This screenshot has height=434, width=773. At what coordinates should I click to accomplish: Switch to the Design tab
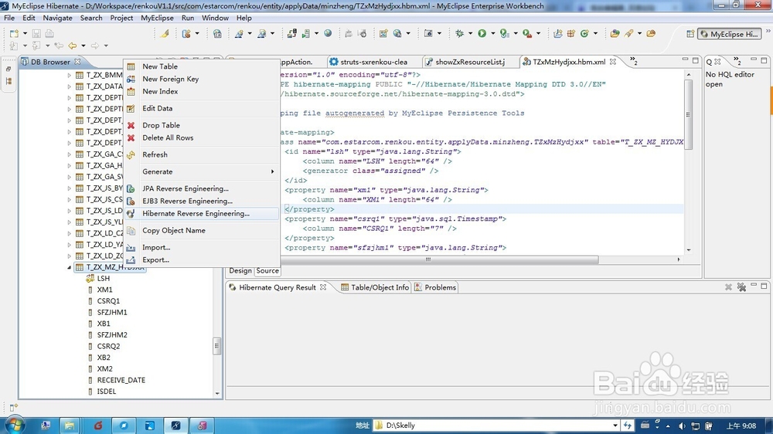[240, 270]
